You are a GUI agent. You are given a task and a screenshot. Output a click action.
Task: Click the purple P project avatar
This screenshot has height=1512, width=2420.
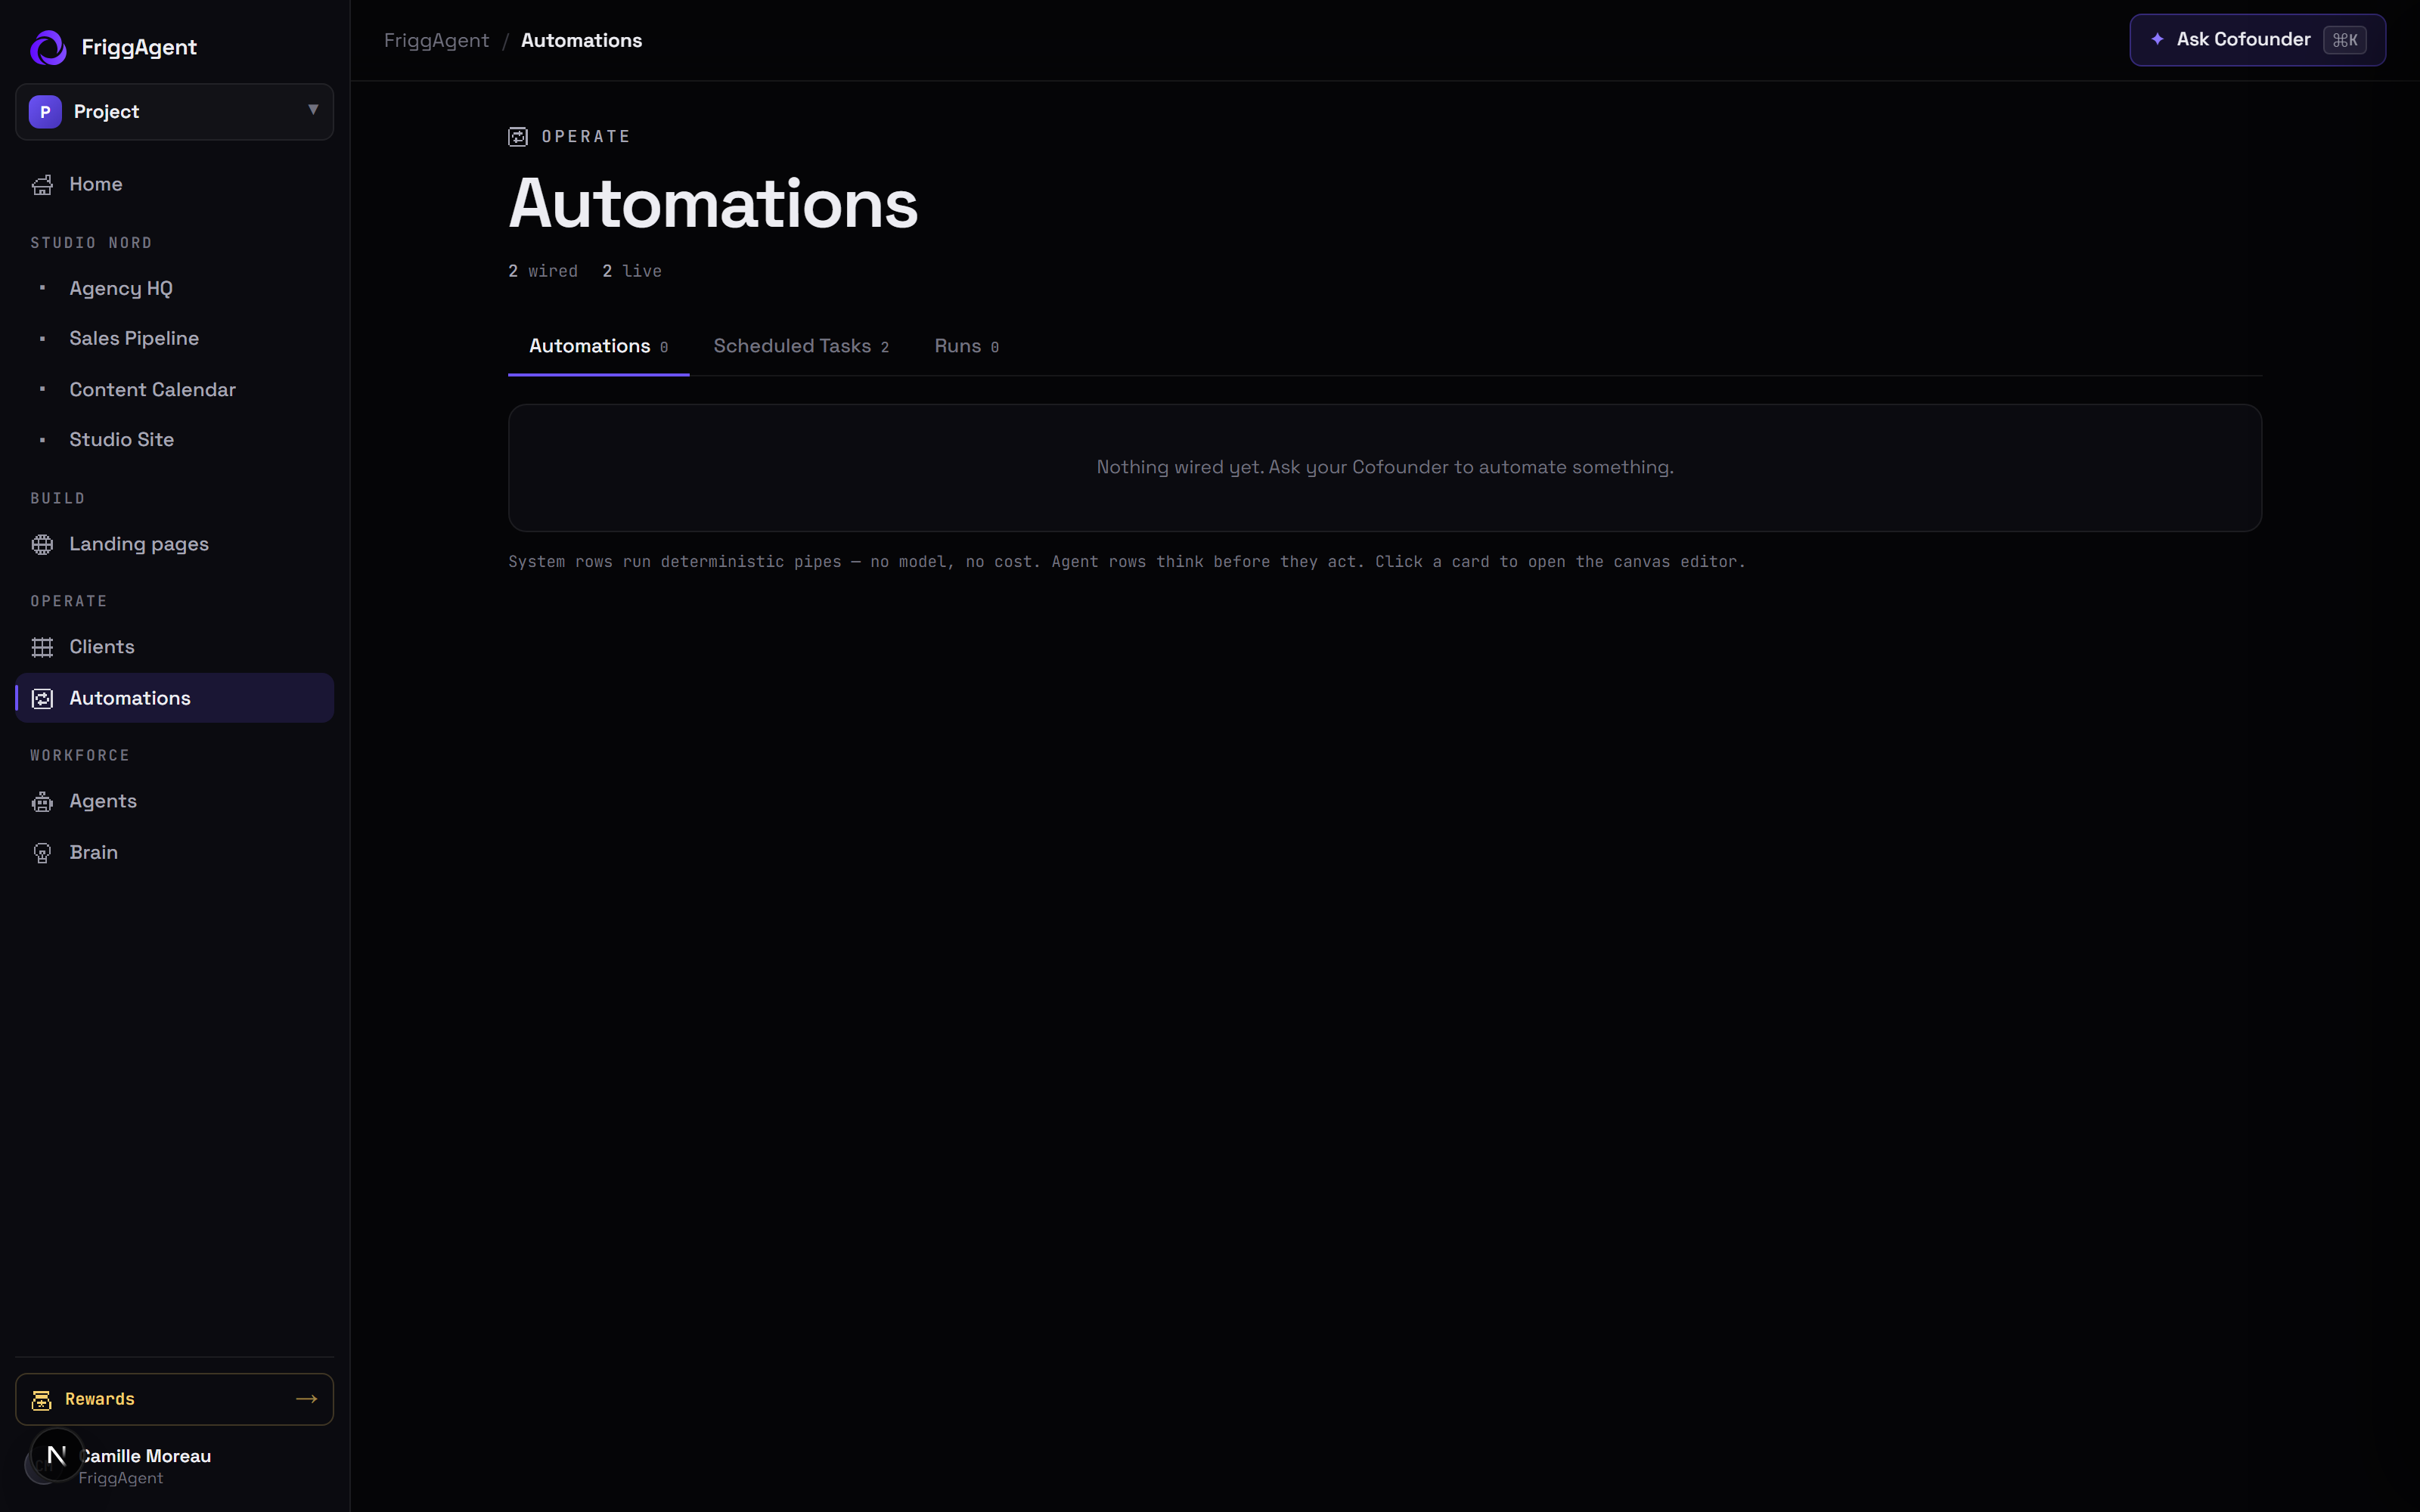[45, 112]
